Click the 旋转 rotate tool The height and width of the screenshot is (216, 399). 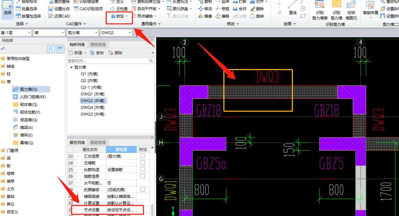(x=257, y=16)
